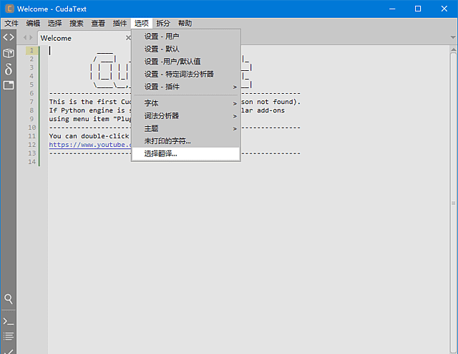Open the Search magnifier icon in sidebar
The height and width of the screenshot is (354, 458).
(x=8, y=299)
